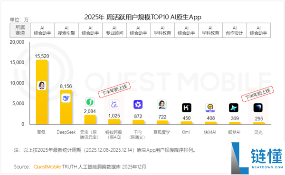Click the 2,084 value label
Viewport: 285px width, 175px height.
tap(90, 111)
